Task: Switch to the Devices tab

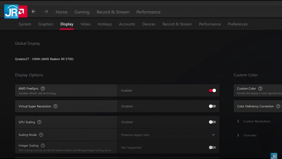Action: (149, 24)
